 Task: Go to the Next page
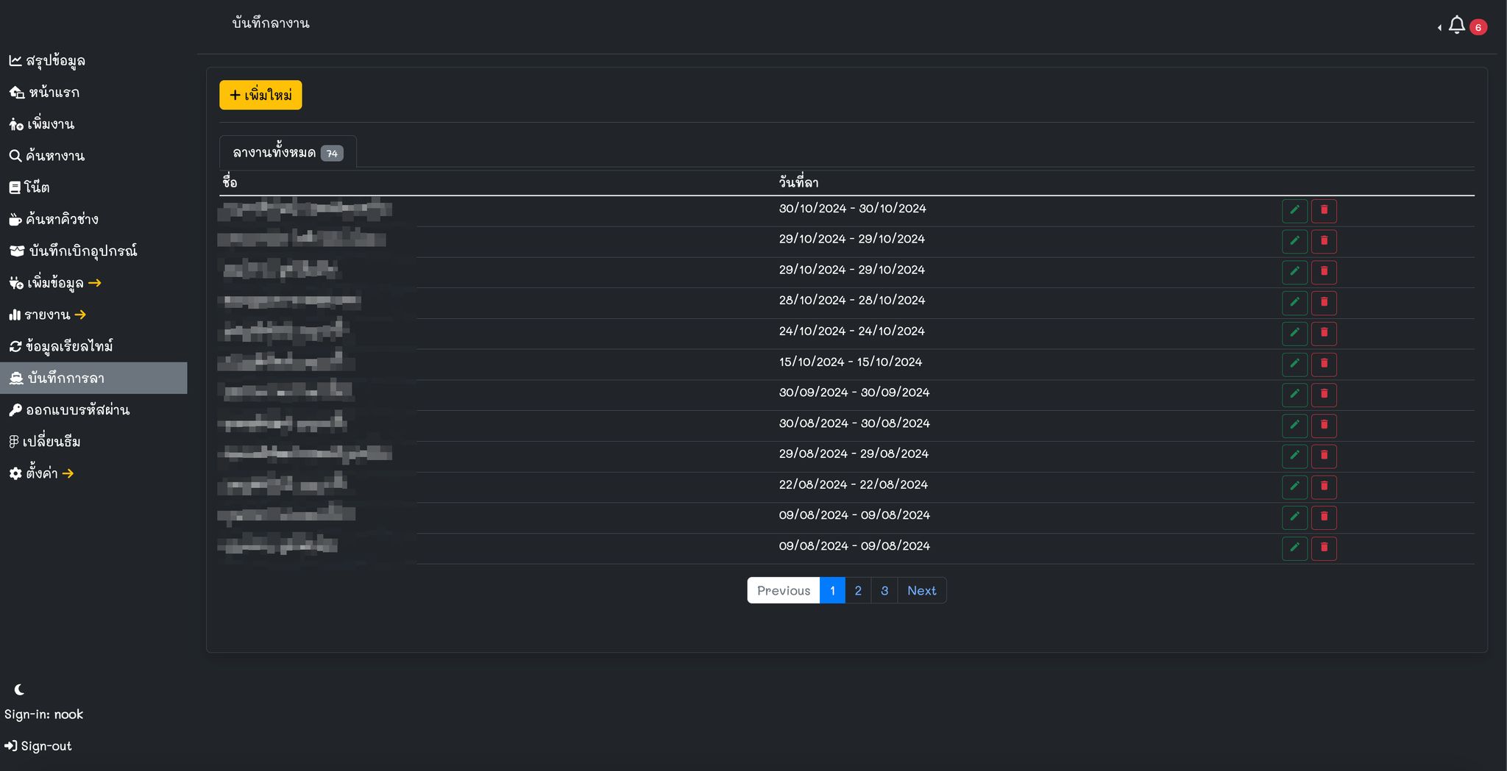tap(921, 590)
